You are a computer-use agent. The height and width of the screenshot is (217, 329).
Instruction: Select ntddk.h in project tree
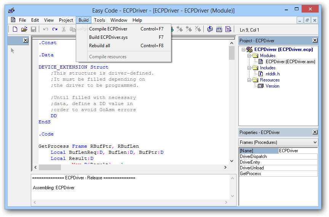pyautogui.click(x=273, y=74)
